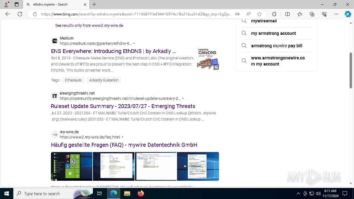This screenshot has width=354, height=199.
Task: Open File Explorer from the taskbar
Action: tap(127, 193)
